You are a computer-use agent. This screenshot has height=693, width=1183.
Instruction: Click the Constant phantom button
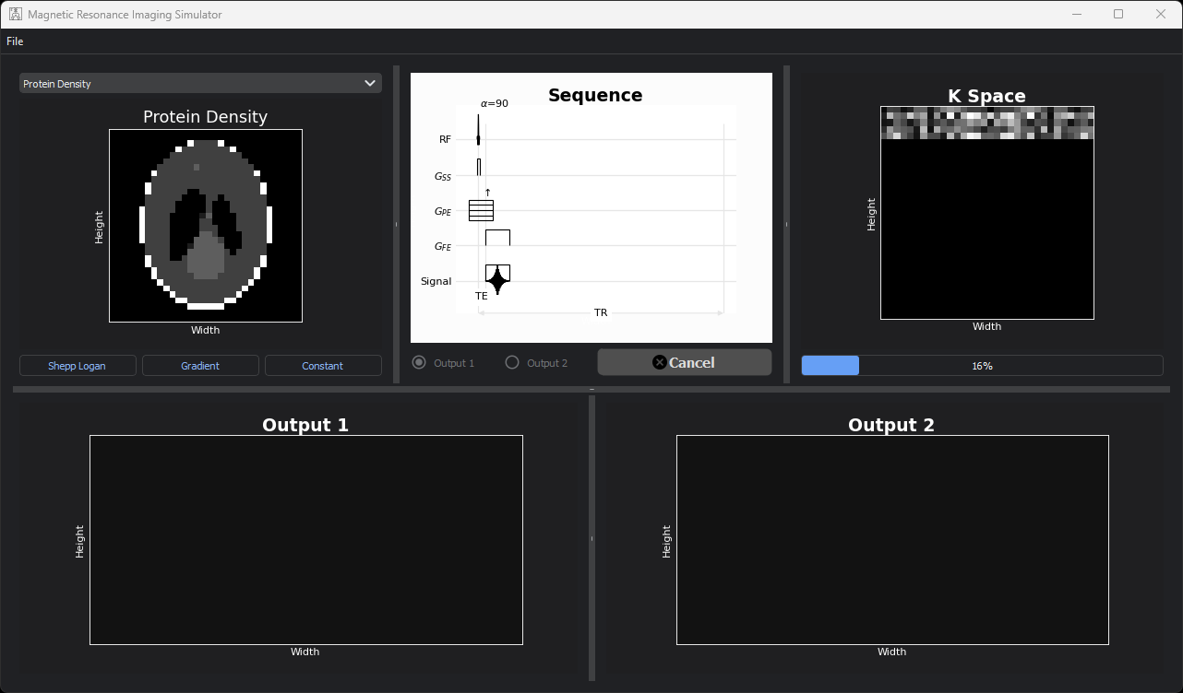point(323,366)
